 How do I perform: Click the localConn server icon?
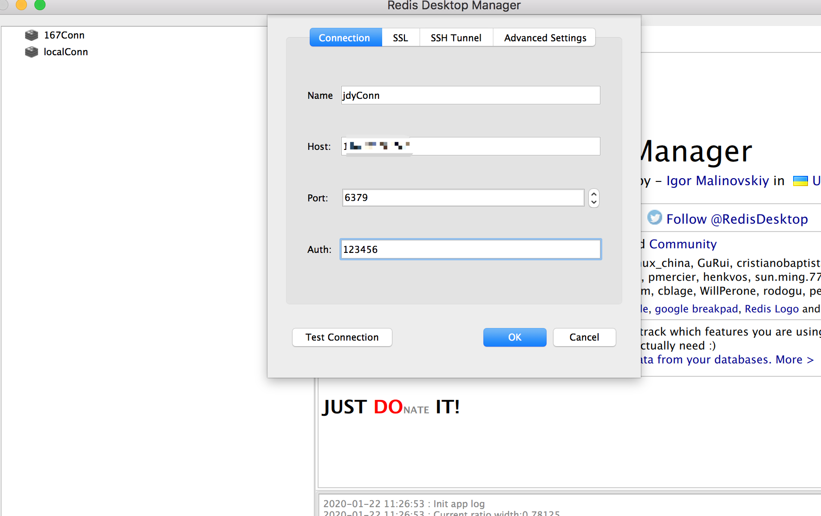click(32, 52)
